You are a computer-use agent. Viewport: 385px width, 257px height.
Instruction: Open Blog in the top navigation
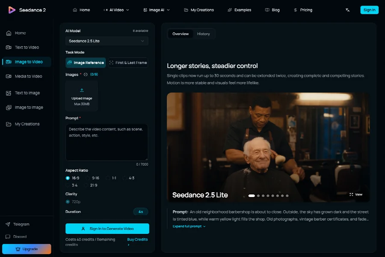point(272,10)
